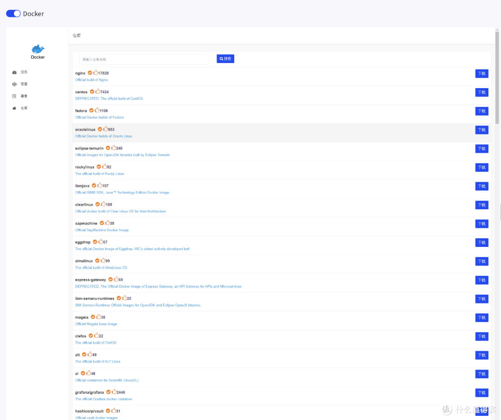Click 'The official Grafana docker container' text
This screenshot has width=501, height=420.
click(103, 399)
